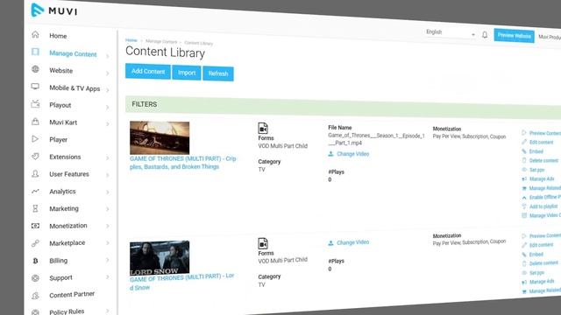Click Manage Content breadcrumb
The image size is (561, 315).
tap(161, 41)
